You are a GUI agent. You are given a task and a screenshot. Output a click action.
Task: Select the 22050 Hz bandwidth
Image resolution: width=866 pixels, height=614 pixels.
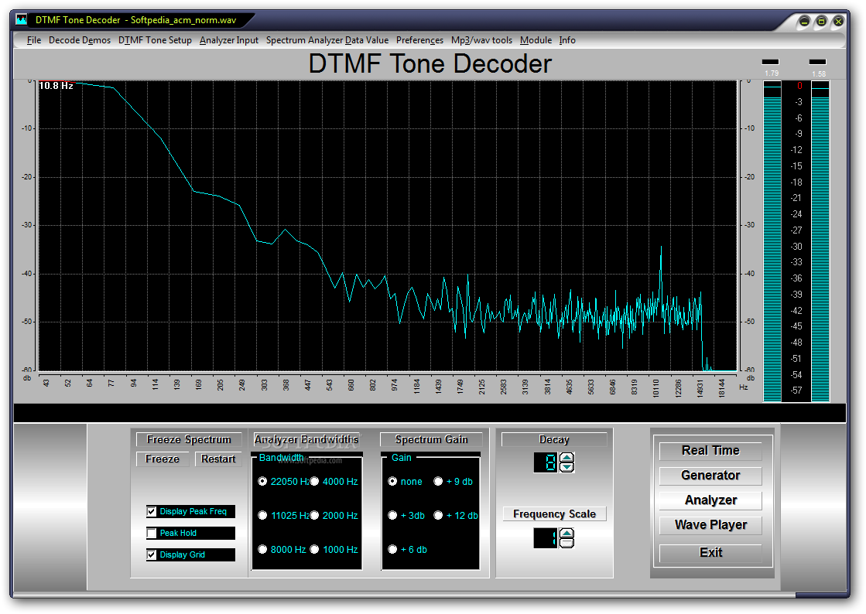pos(263,482)
